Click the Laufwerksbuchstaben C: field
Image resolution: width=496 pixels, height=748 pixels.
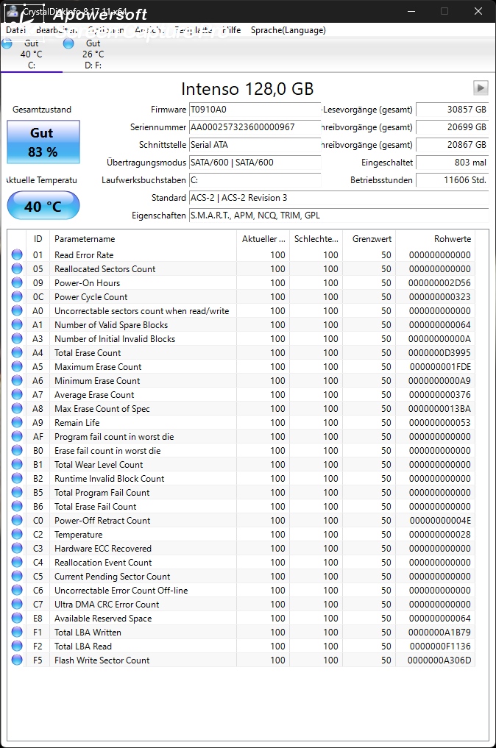(x=255, y=180)
